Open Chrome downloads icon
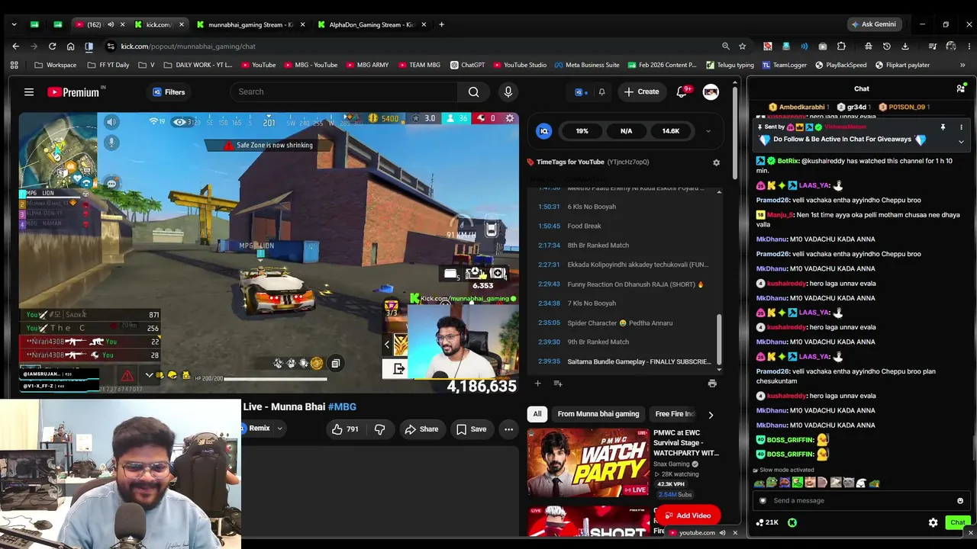The image size is (977, 549). [x=905, y=47]
